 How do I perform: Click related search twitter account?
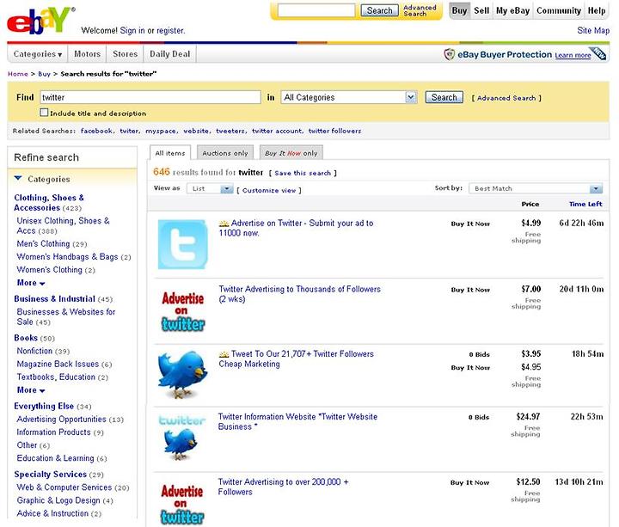pos(277,131)
